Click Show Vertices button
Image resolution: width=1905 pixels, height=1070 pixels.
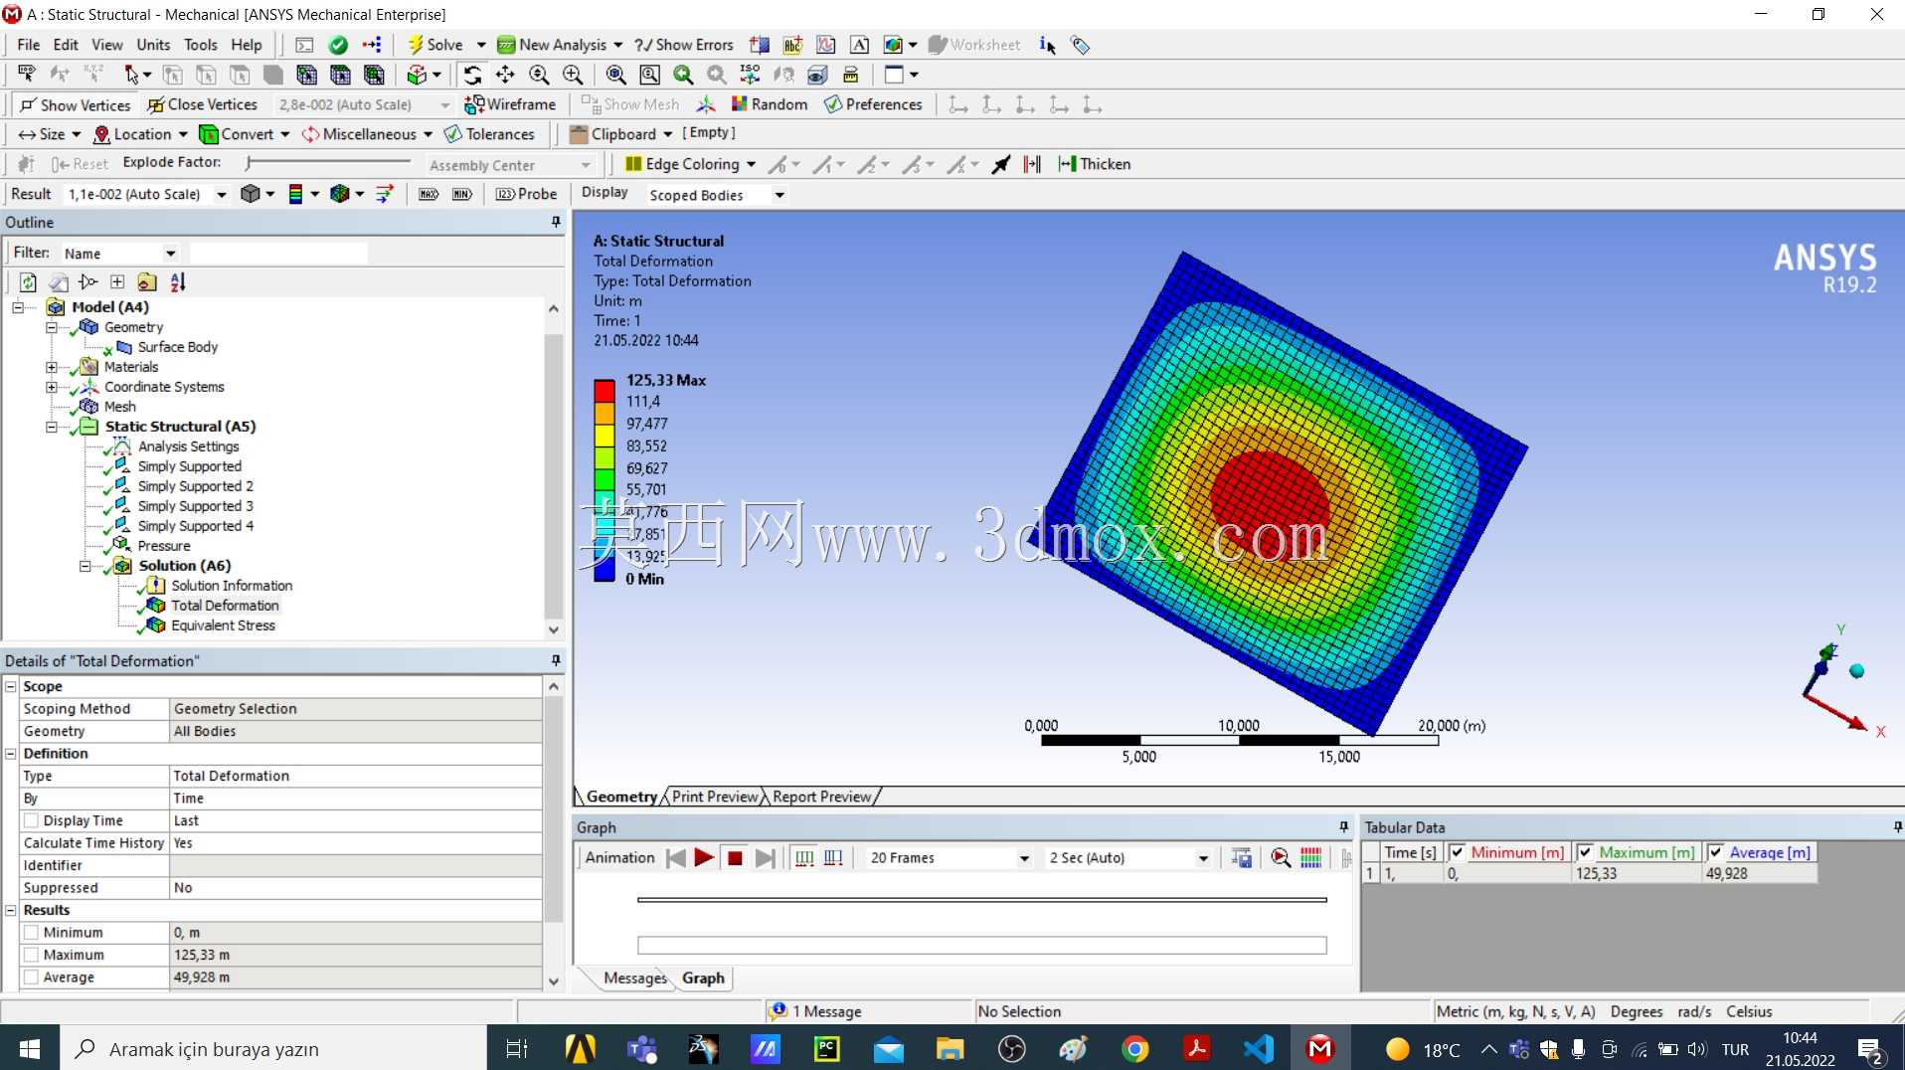point(75,104)
